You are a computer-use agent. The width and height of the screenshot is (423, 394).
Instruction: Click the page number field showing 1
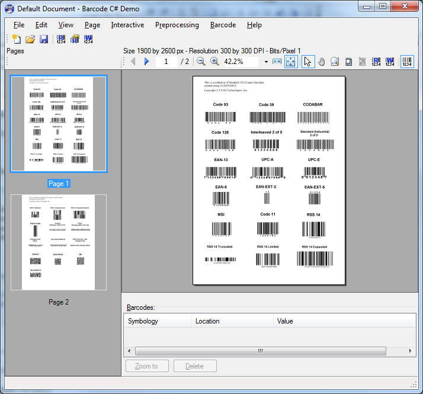166,62
